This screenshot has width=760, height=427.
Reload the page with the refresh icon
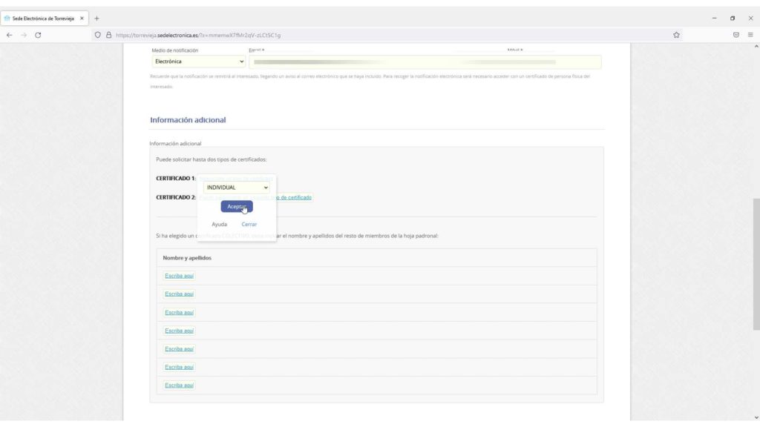[x=38, y=35]
